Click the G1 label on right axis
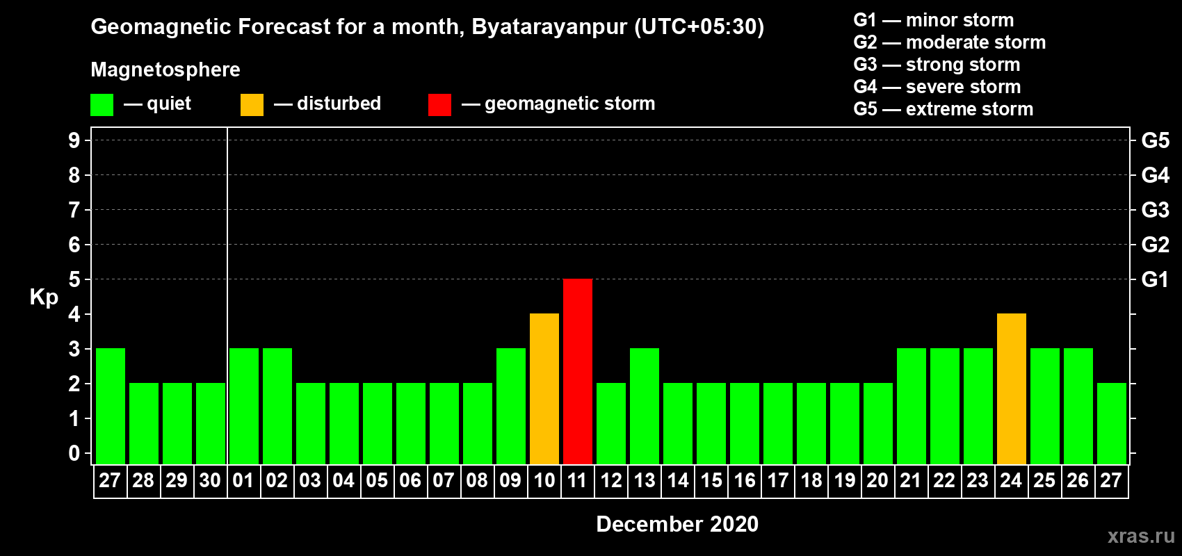The width and height of the screenshot is (1182, 556). (x=1155, y=279)
